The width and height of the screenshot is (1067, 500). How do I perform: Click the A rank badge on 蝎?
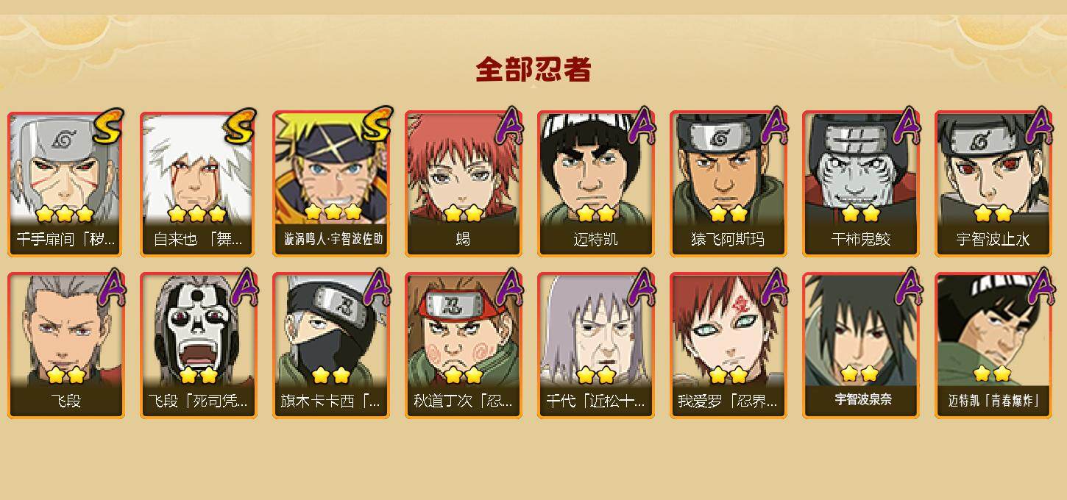point(509,125)
